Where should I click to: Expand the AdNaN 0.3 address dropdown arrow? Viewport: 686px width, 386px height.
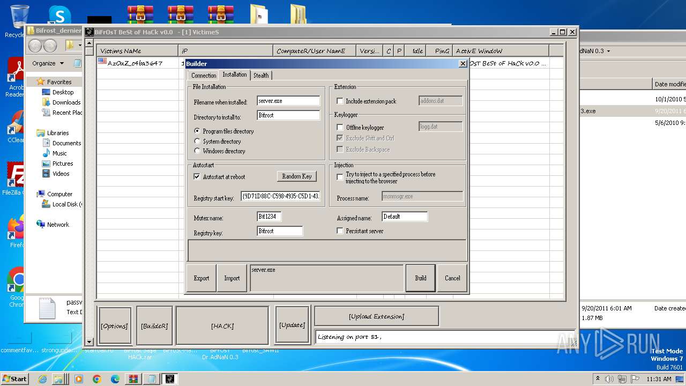tap(608, 51)
